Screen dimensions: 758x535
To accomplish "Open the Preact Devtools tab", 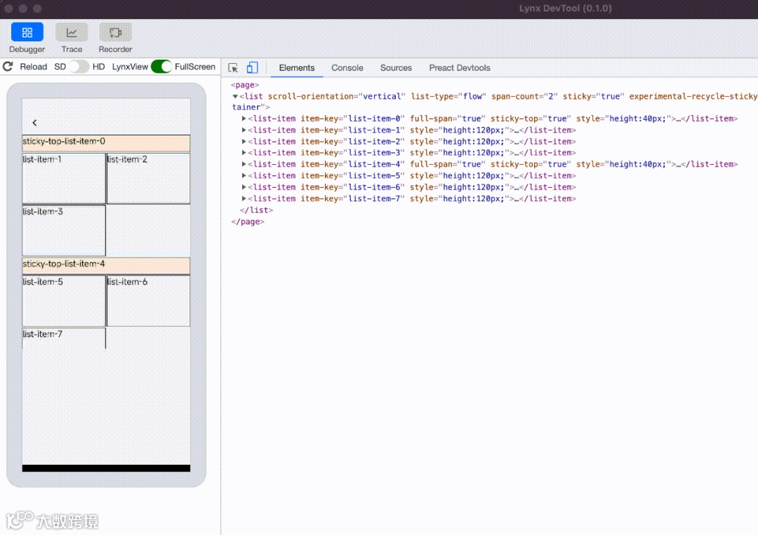I will coord(460,68).
